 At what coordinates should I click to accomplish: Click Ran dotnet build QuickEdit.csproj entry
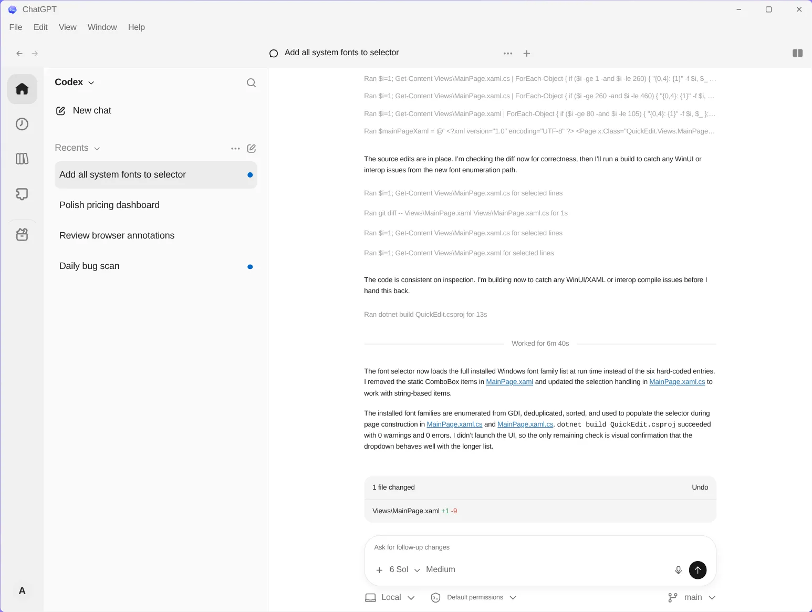tap(425, 315)
